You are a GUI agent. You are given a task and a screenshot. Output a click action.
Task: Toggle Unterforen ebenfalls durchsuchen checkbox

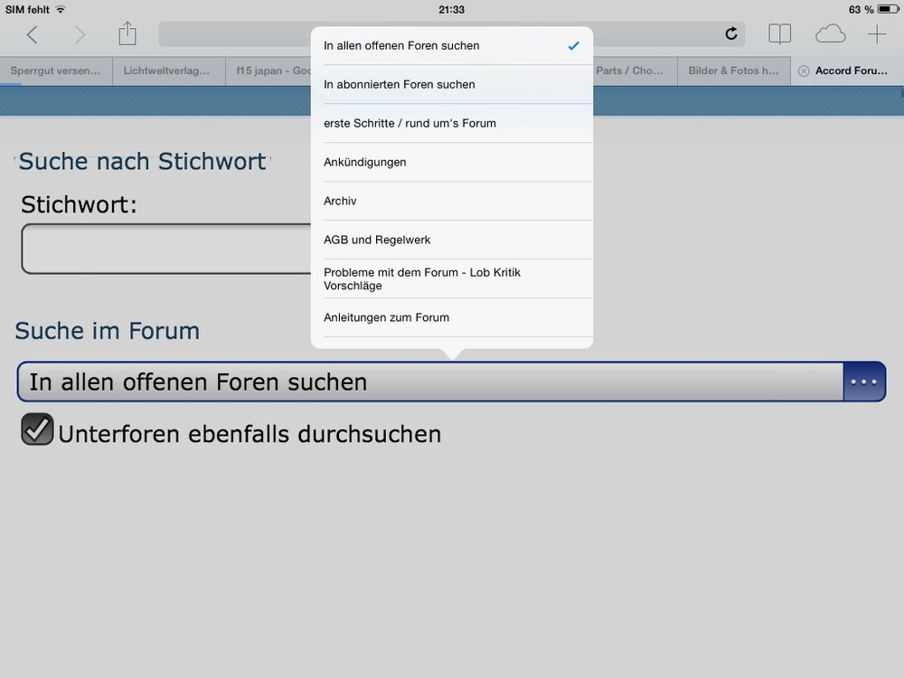point(38,430)
